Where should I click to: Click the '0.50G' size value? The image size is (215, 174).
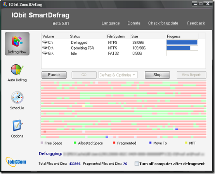(x=137, y=53)
